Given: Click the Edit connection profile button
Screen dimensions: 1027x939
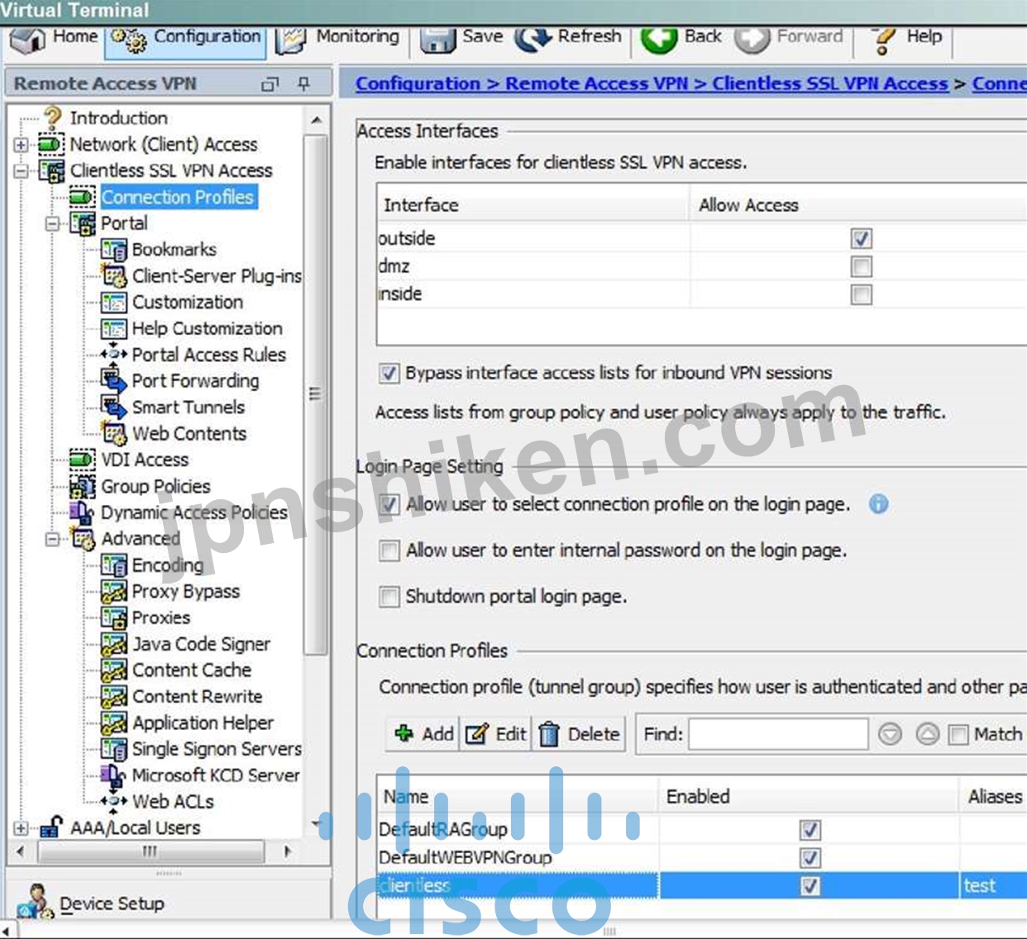Looking at the screenshot, I should 495,734.
